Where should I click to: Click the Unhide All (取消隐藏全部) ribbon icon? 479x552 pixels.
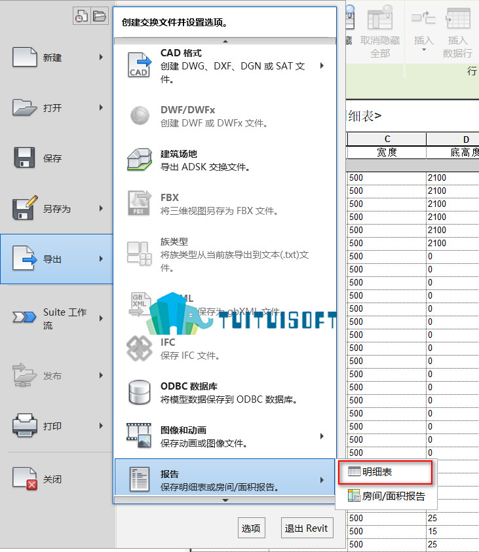[379, 18]
